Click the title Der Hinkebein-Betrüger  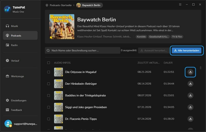pos(81,84)
